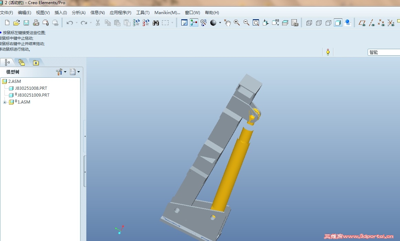Click the Redo arrow icon
Image resolution: width=400 pixels, height=241 pixels.
click(x=84, y=23)
